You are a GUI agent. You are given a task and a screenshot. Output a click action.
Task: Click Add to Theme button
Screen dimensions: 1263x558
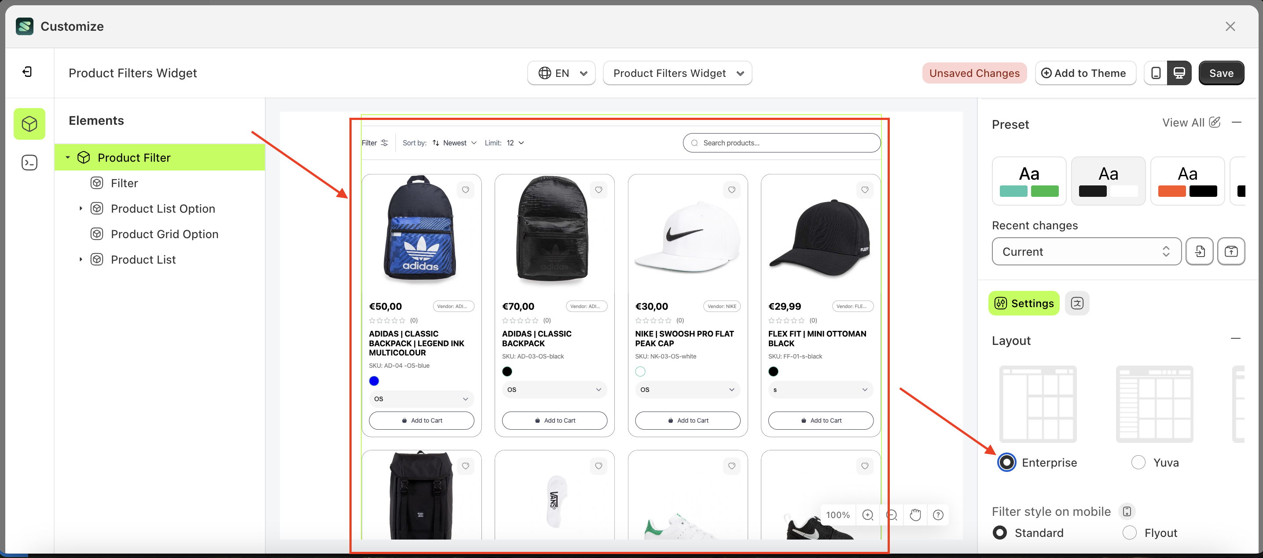(1085, 73)
